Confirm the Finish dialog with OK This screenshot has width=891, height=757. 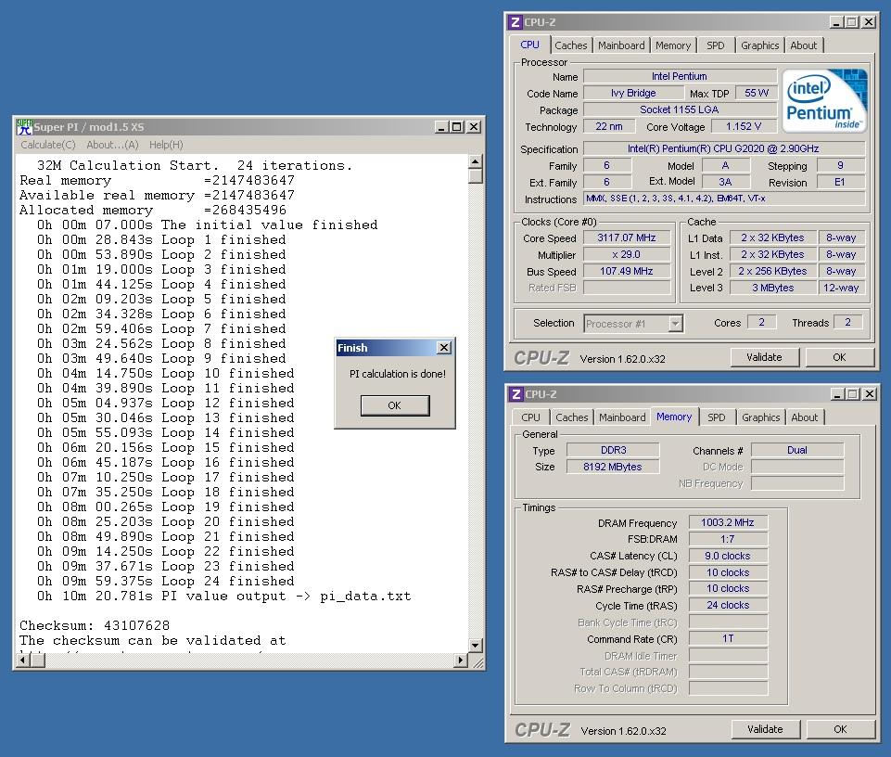click(x=395, y=405)
